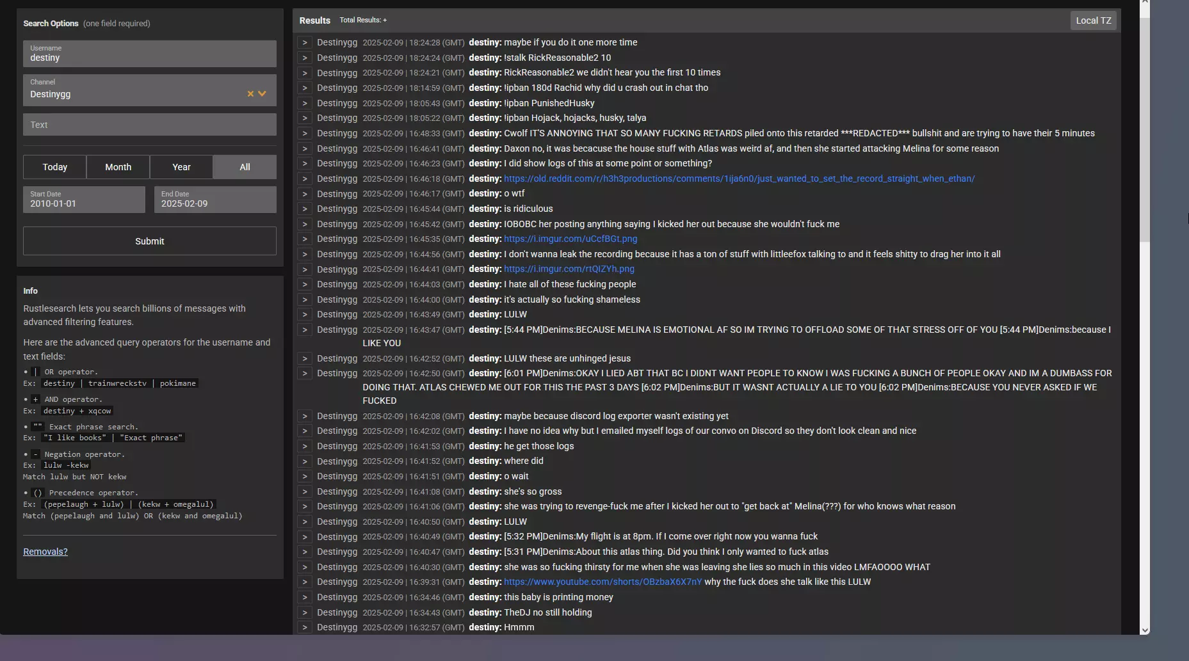
Task: Expand the 'IOBOBC her posting anything' row
Action: (305, 224)
